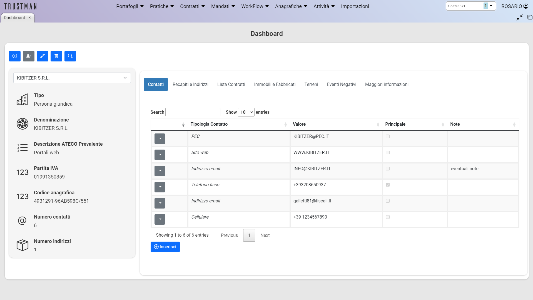Toggle Principale checkbox for PEC row
This screenshot has width=533, height=300.
click(388, 137)
